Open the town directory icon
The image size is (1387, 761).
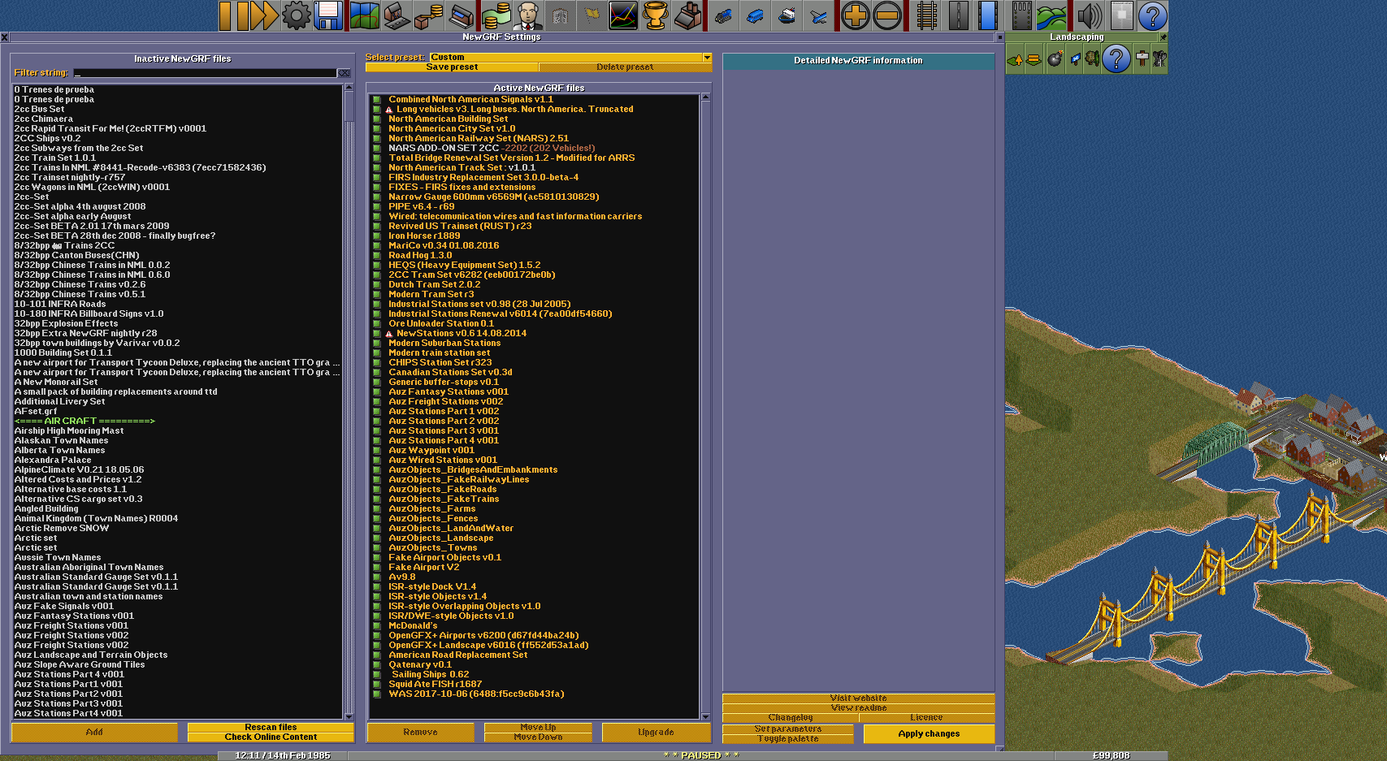click(397, 15)
